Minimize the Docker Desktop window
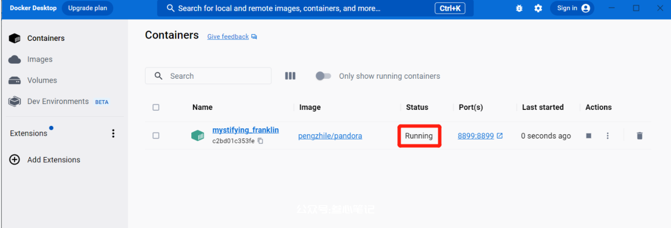The image size is (671, 228). point(612,8)
